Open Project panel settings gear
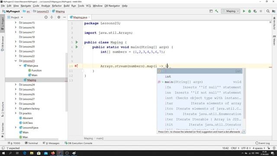The image size is (277, 156). [59, 17]
